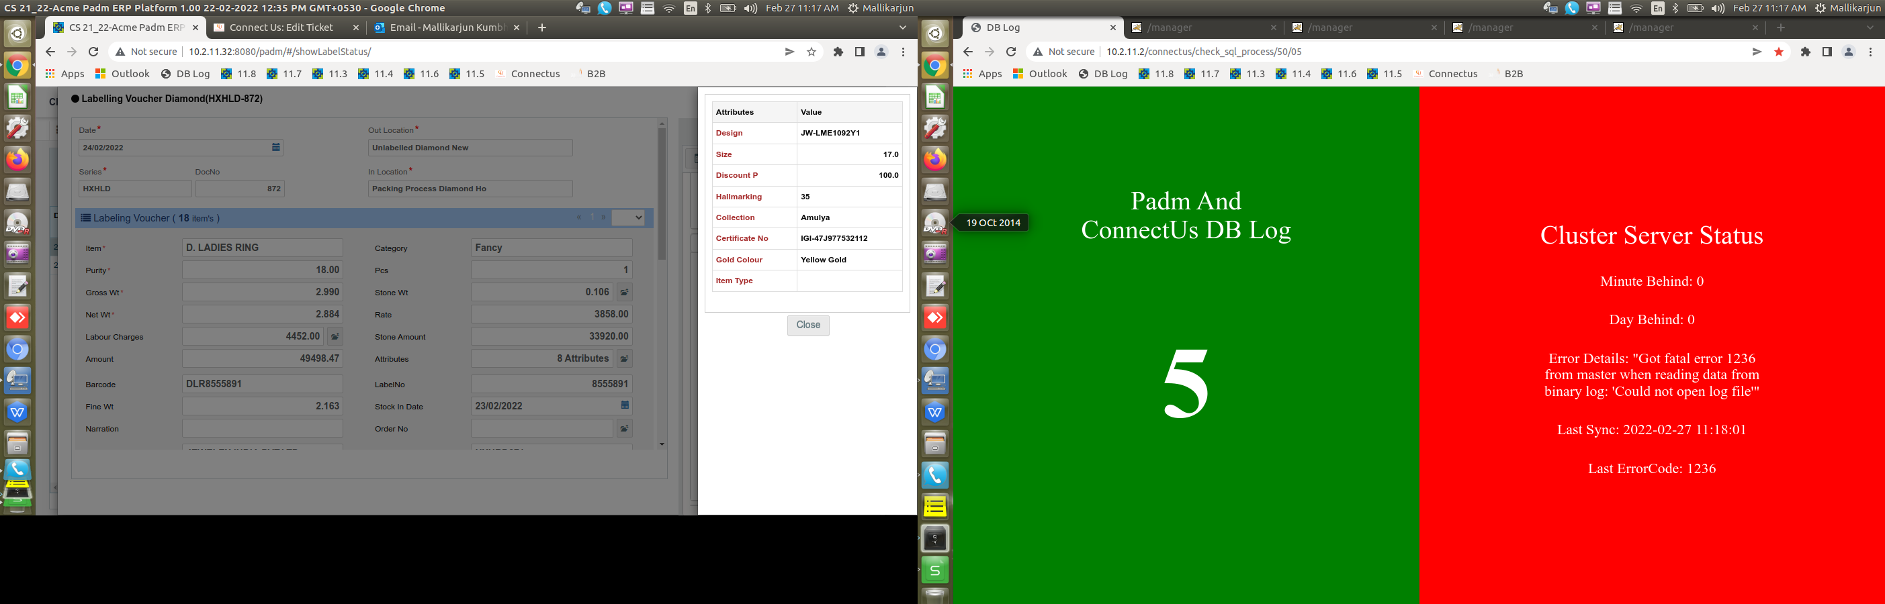The height and width of the screenshot is (604, 1885).
Task: Open Connectus bookmark in right Chrome window
Action: click(1445, 74)
